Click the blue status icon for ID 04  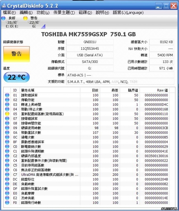pyautogui.click(x=7, y=109)
